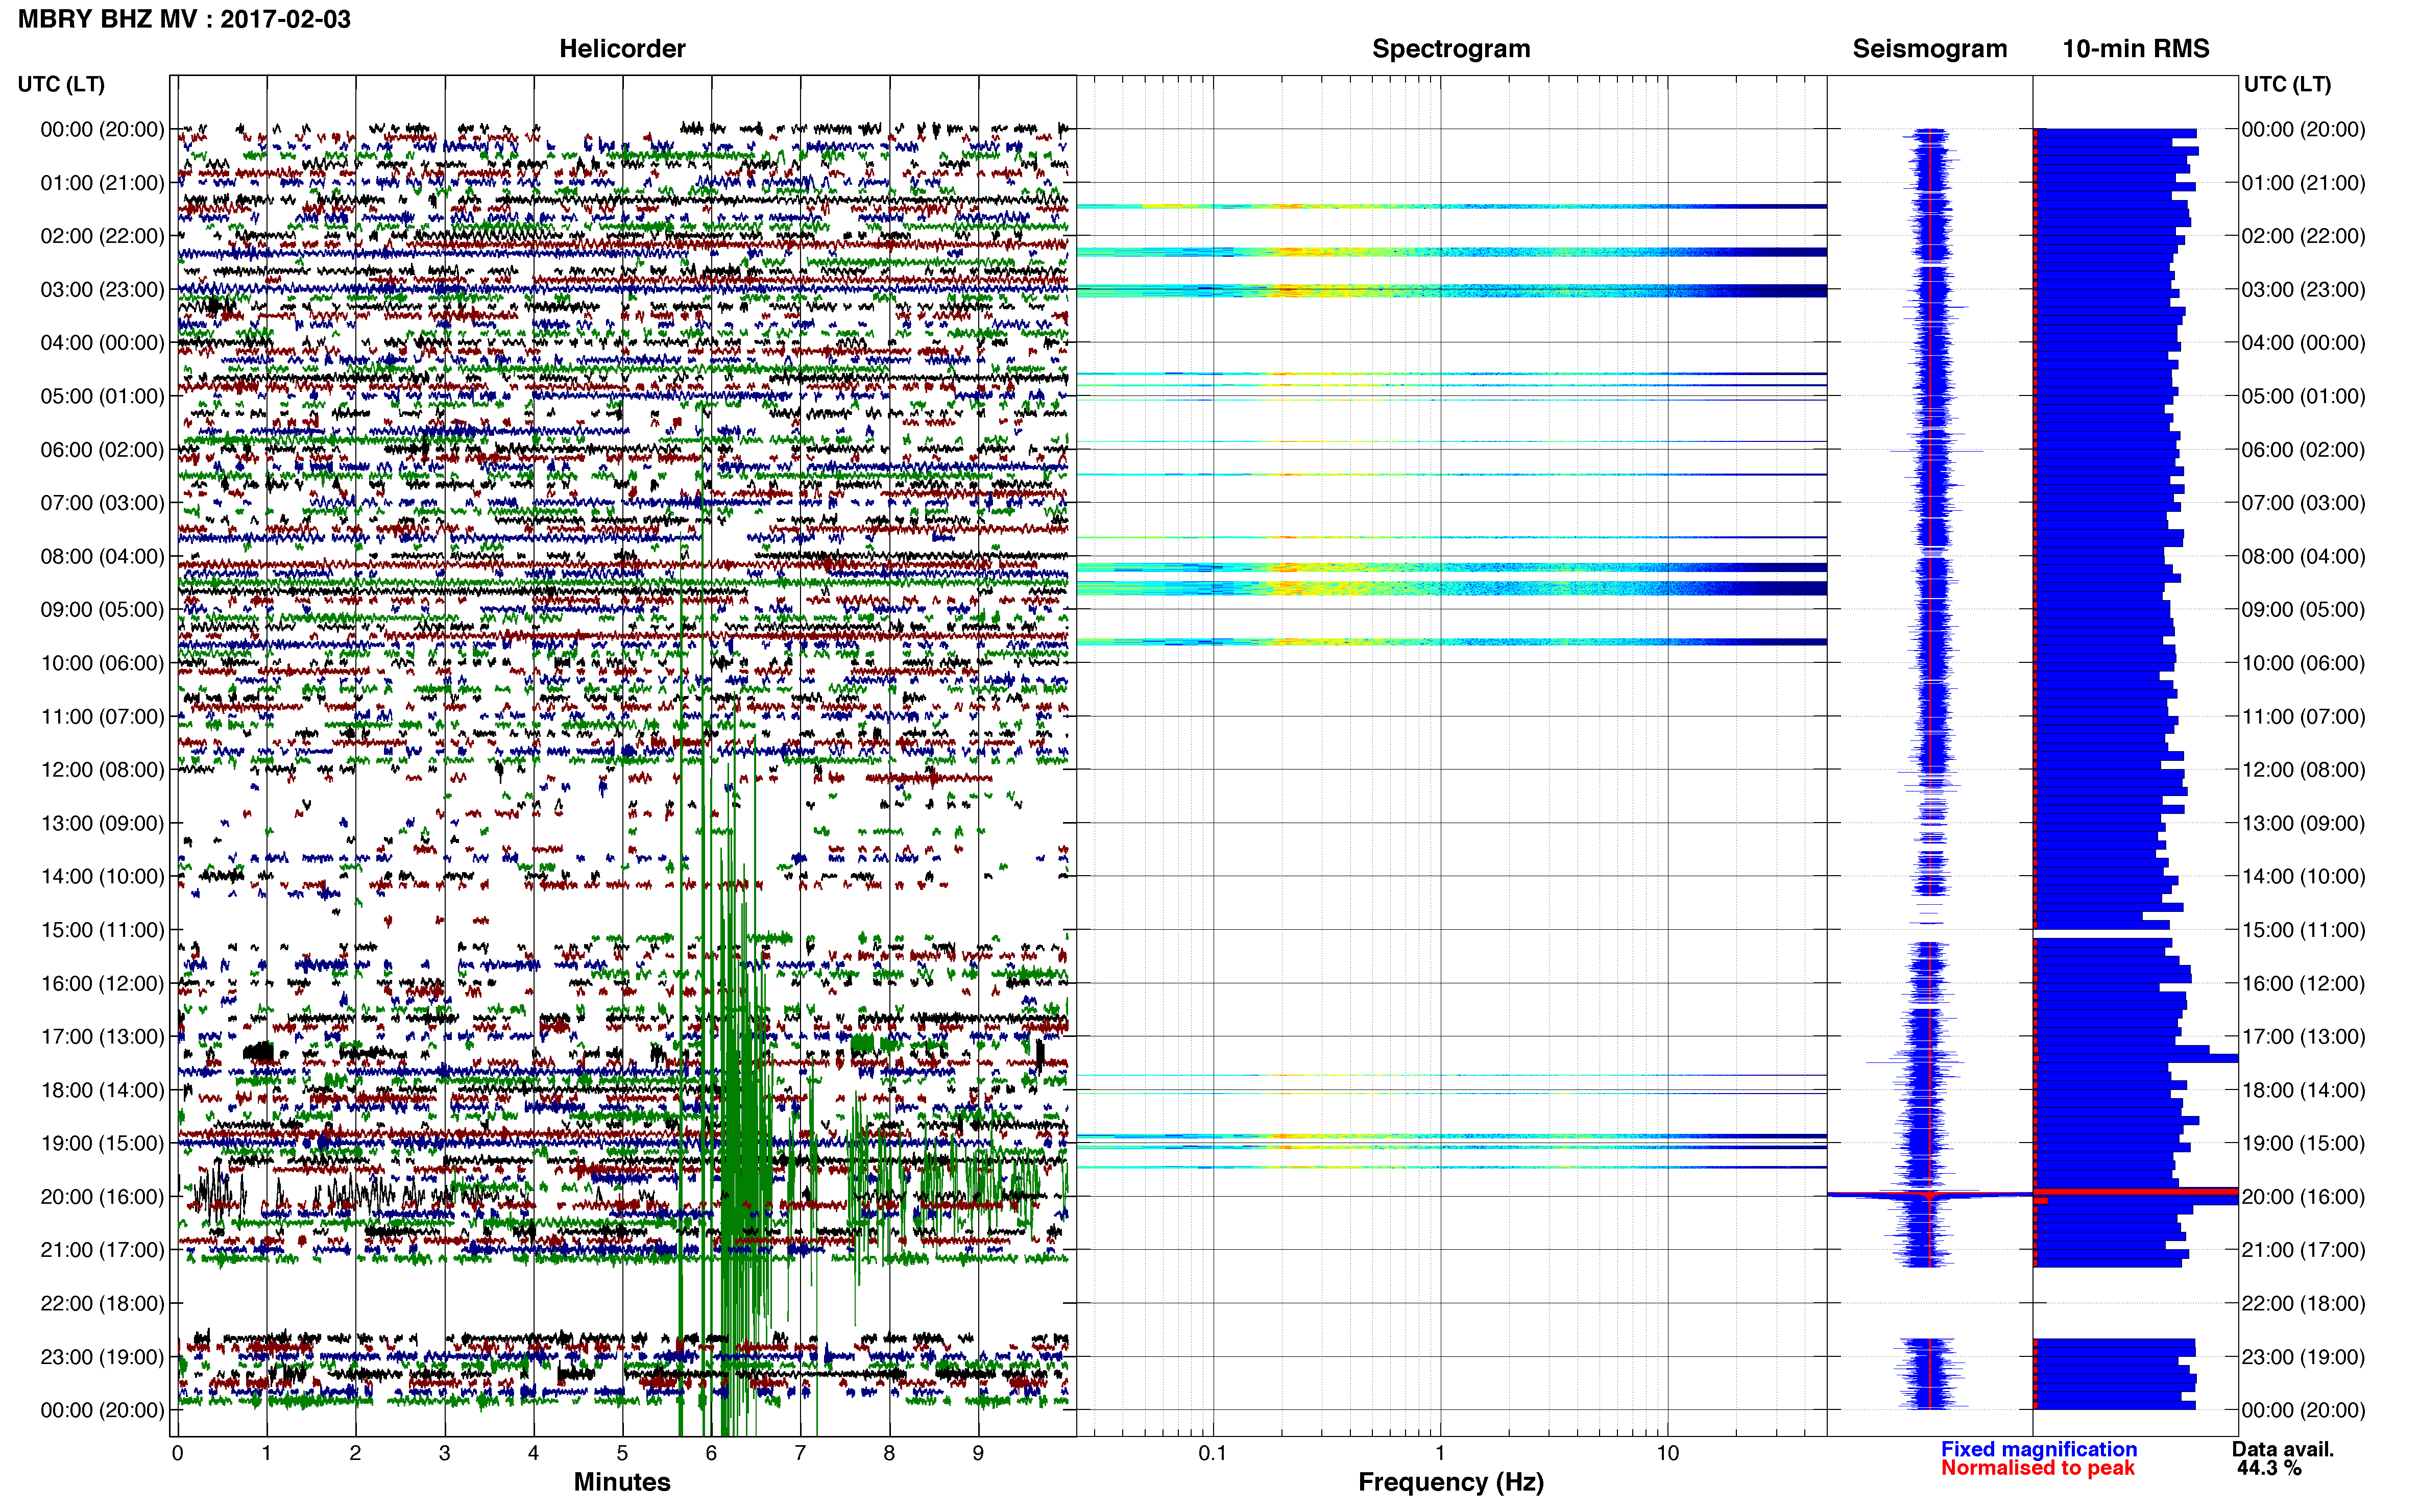The height and width of the screenshot is (1512, 2420).
Task: Click the red peak RMS bar at 20:00
Action: (2136, 1192)
